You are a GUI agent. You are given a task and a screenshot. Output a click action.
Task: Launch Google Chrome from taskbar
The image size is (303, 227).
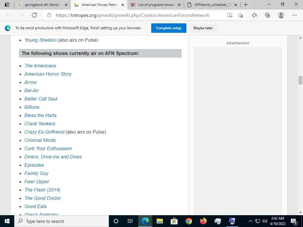188,221
